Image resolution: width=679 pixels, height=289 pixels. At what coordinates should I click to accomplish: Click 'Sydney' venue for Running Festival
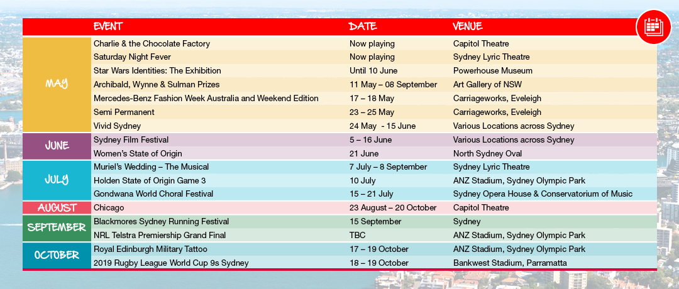(466, 222)
